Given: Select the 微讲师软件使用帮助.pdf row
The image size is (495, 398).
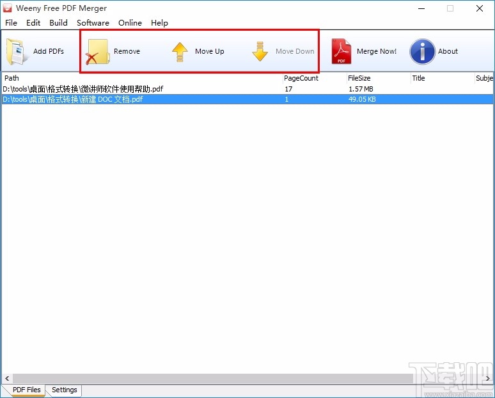Looking at the screenshot, I should pos(247,89).
